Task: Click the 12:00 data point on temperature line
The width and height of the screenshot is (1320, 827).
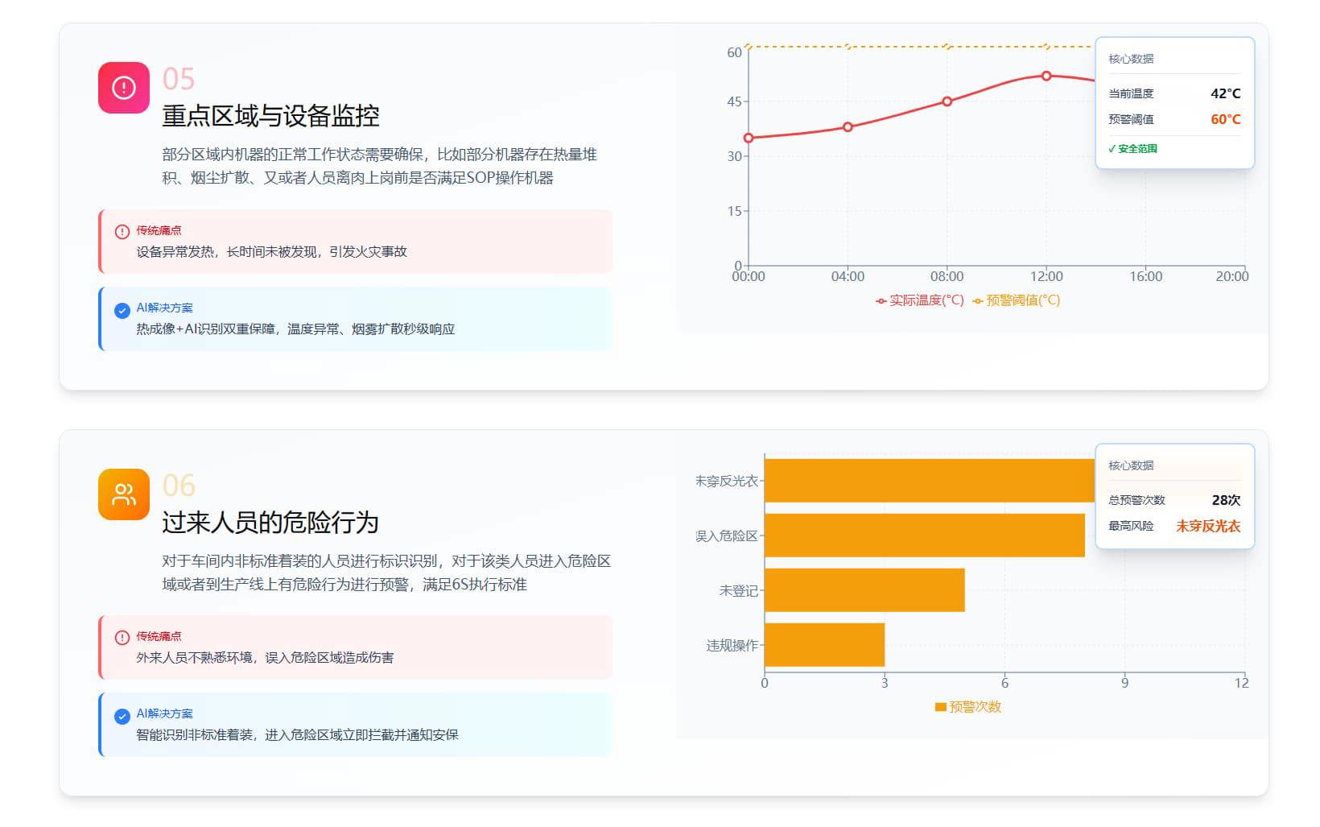Action: (1046, 76)
